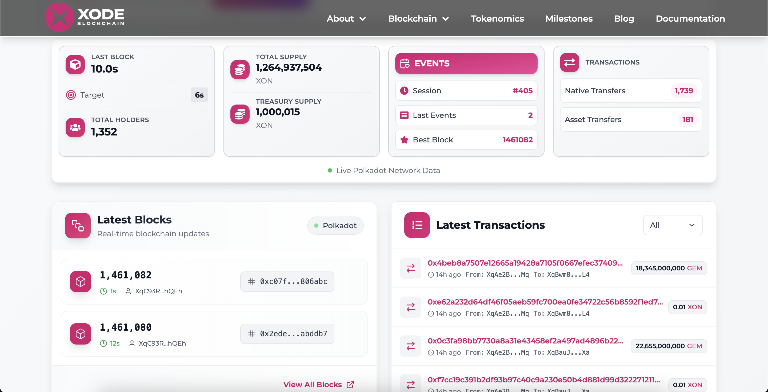Screen dimensions: 768x392
Task: Click cube icon for block 1,461,082
Action: tap(81, 281)
